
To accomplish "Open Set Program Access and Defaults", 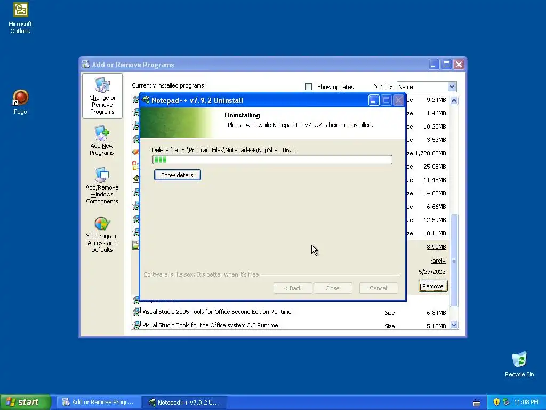I will click(x=102, y=234).
